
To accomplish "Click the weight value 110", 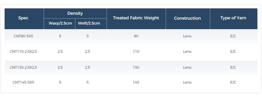I will click(136, 52).
